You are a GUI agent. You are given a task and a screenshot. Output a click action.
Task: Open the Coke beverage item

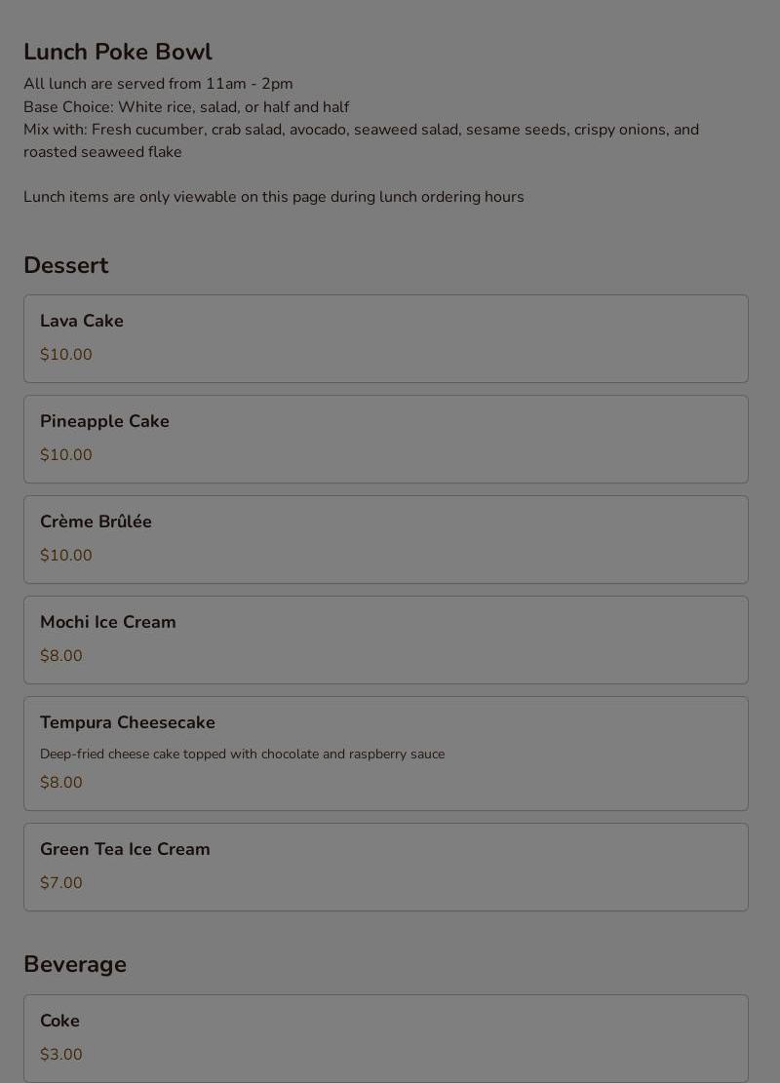tap(385, 1038)
